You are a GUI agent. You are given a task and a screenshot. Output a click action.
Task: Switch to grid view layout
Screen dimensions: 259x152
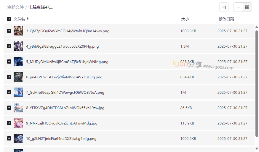click(247, 7)
